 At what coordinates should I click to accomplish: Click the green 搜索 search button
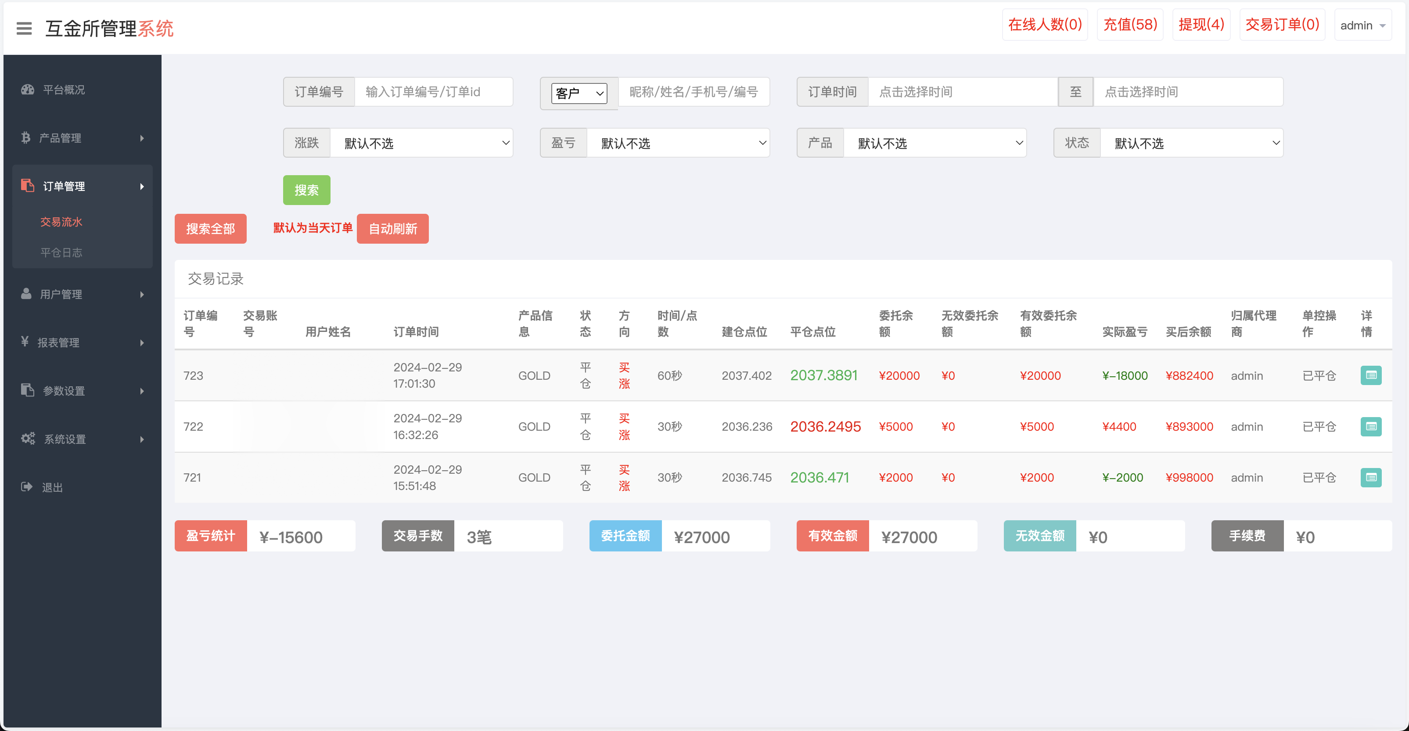point(306,190)
